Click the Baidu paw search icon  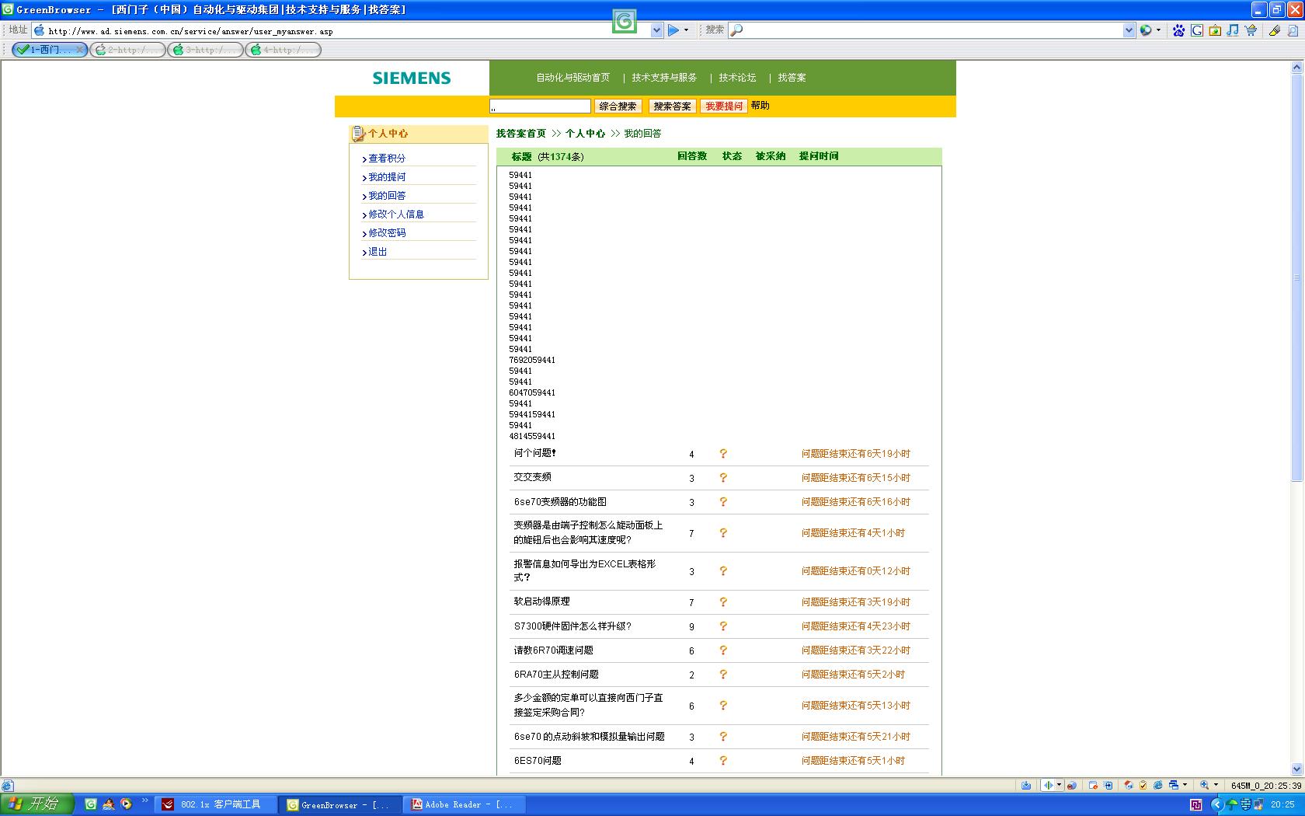[1179, 30]
